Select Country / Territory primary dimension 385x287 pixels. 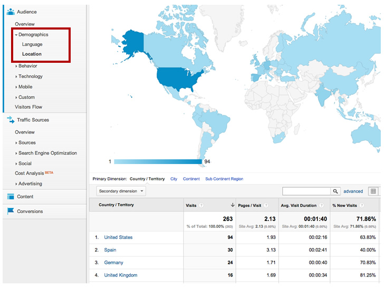(x=147, y=179)
